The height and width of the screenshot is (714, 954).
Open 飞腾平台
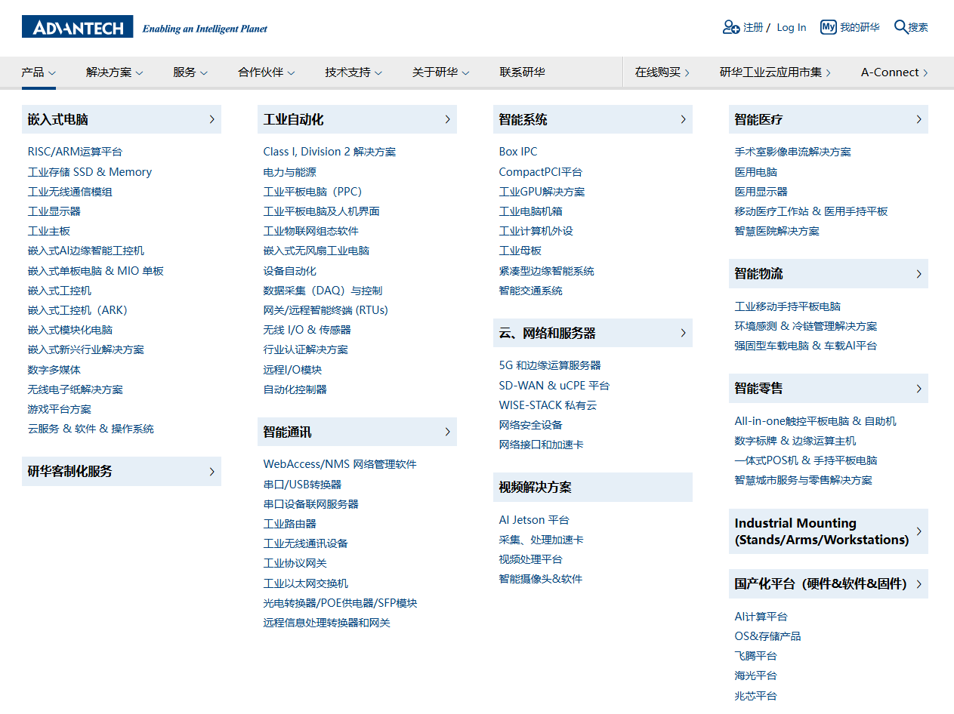point(756,656)
